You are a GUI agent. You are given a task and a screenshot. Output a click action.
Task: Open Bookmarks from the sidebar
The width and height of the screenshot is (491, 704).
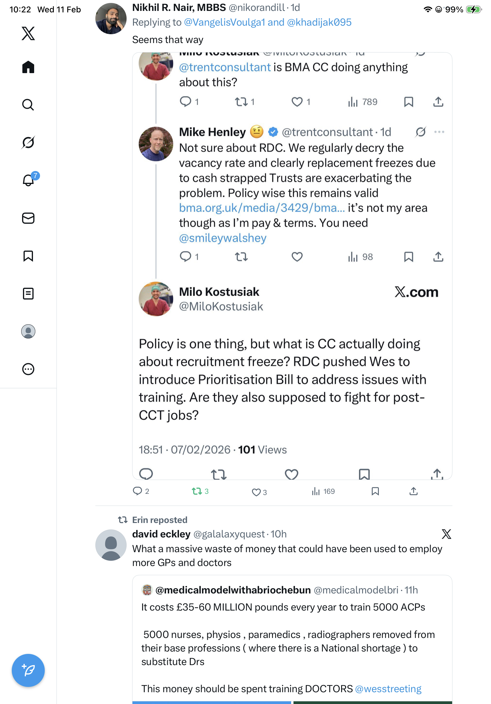[x=28, y=256]
